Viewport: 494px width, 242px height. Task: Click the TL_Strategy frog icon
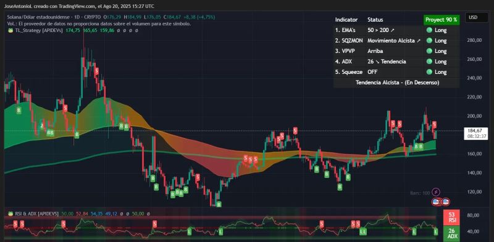(x=10, y=31)
